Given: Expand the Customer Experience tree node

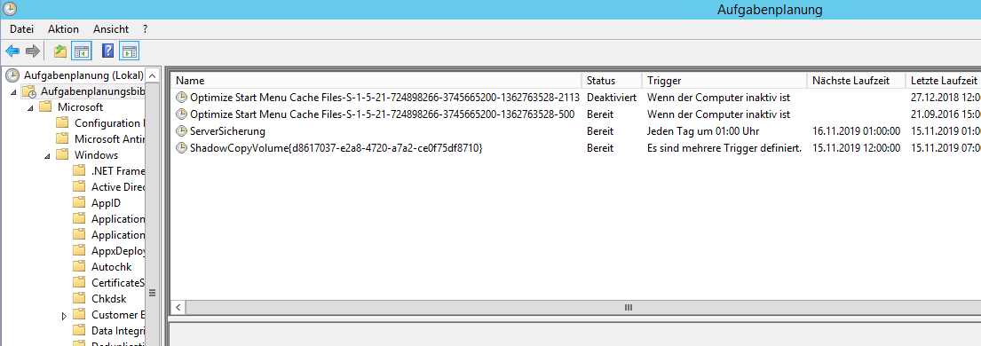Looking at the screenshot, I should (65, 316).
